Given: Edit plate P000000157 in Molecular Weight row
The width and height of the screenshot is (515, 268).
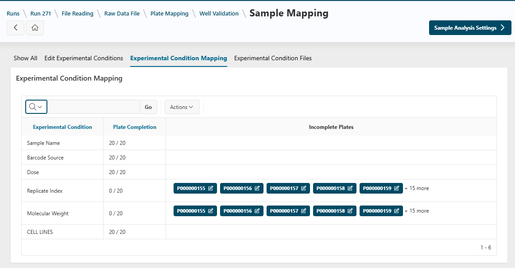Looking at the screenshot, I should [x=288, y=211].
